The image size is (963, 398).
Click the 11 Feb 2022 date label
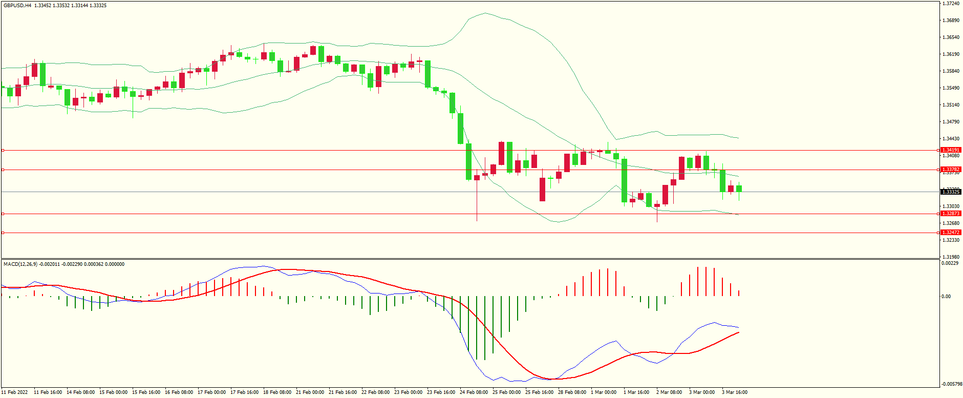coord(14,392)
